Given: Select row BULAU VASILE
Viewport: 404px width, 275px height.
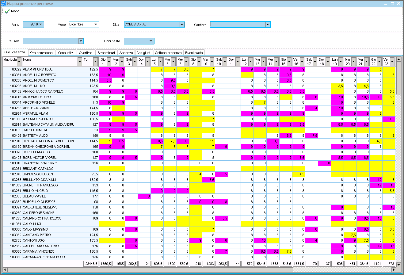Looking at the screenshot, I should pyautogui.click(x=199, y=196).
